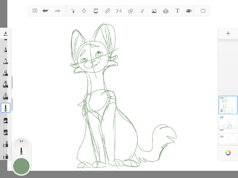Start time-lapse recording with camera icon
The height and width of the screenshot is (178, 238).
pyautogui.click(x=189, y=11)
